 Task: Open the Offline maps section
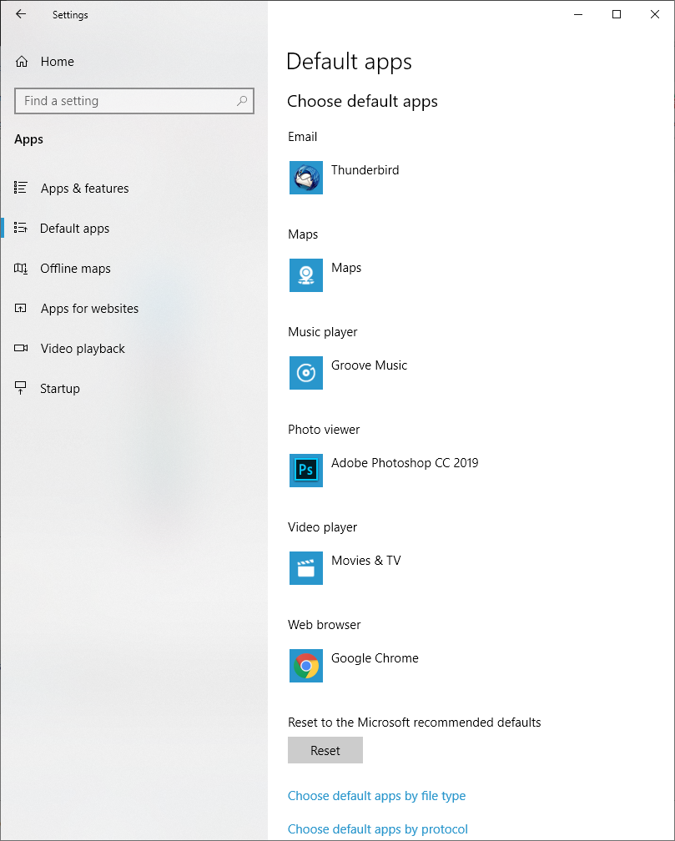click(x=75, y=269)
